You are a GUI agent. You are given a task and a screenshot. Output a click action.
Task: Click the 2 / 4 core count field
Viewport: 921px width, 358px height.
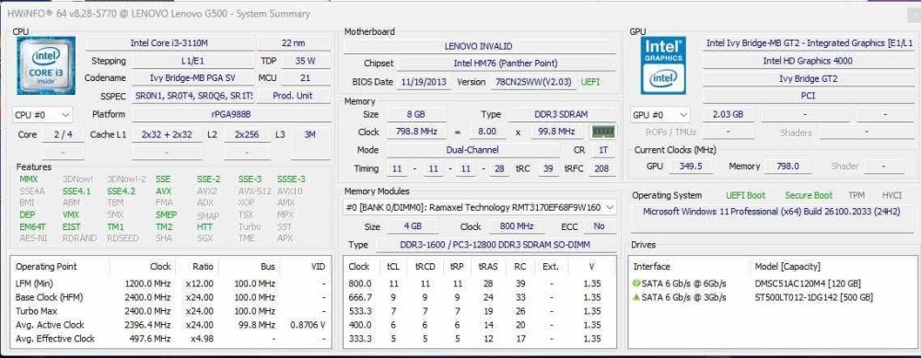click(63, 134)
